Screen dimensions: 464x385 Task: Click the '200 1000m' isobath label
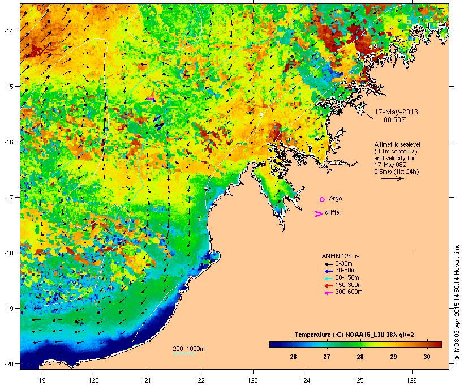(188, 349)
